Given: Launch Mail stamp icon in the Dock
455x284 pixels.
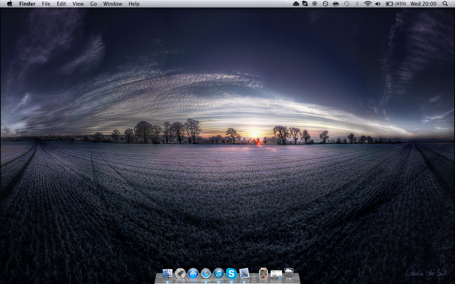Looking at the screenshot, I should pyautogui.click(x=244, y=273).
